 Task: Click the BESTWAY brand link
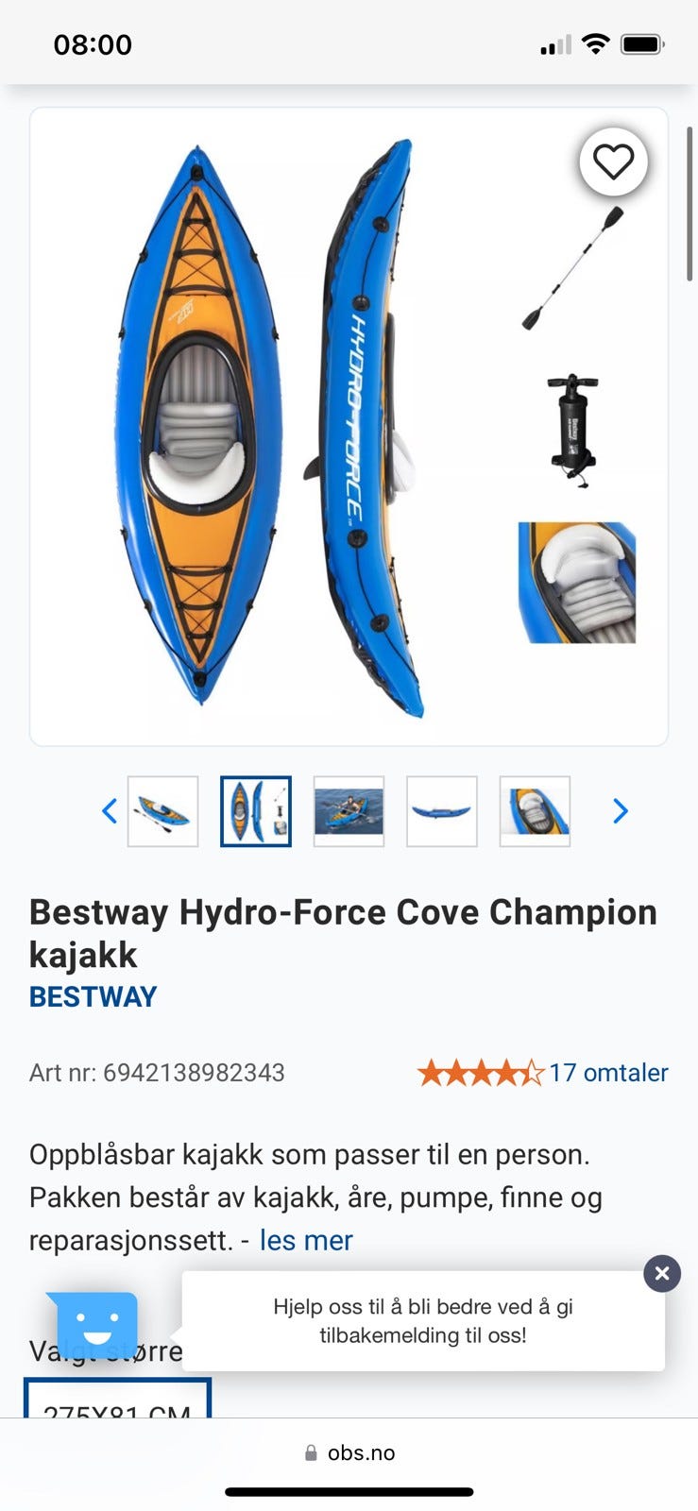93,996
